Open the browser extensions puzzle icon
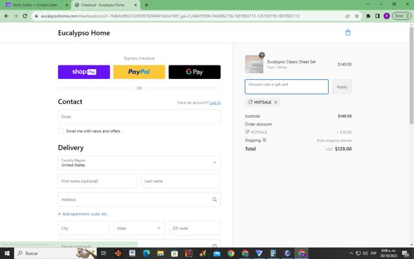This screenshot has height=259, width=414. 368,16
